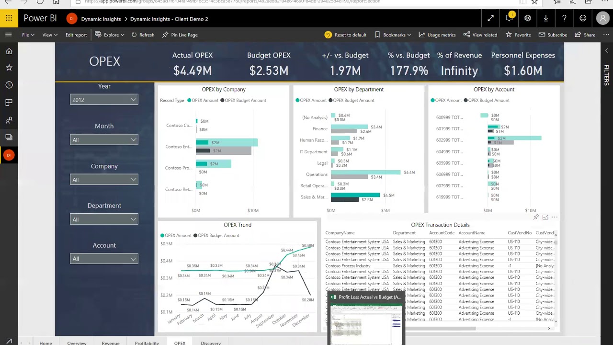Open Usage metrics

point(437,35)
